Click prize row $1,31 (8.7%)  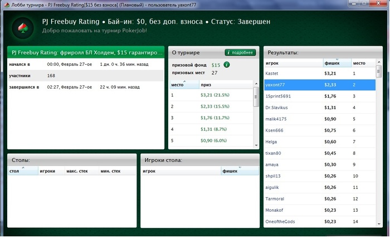click(211, 129)
